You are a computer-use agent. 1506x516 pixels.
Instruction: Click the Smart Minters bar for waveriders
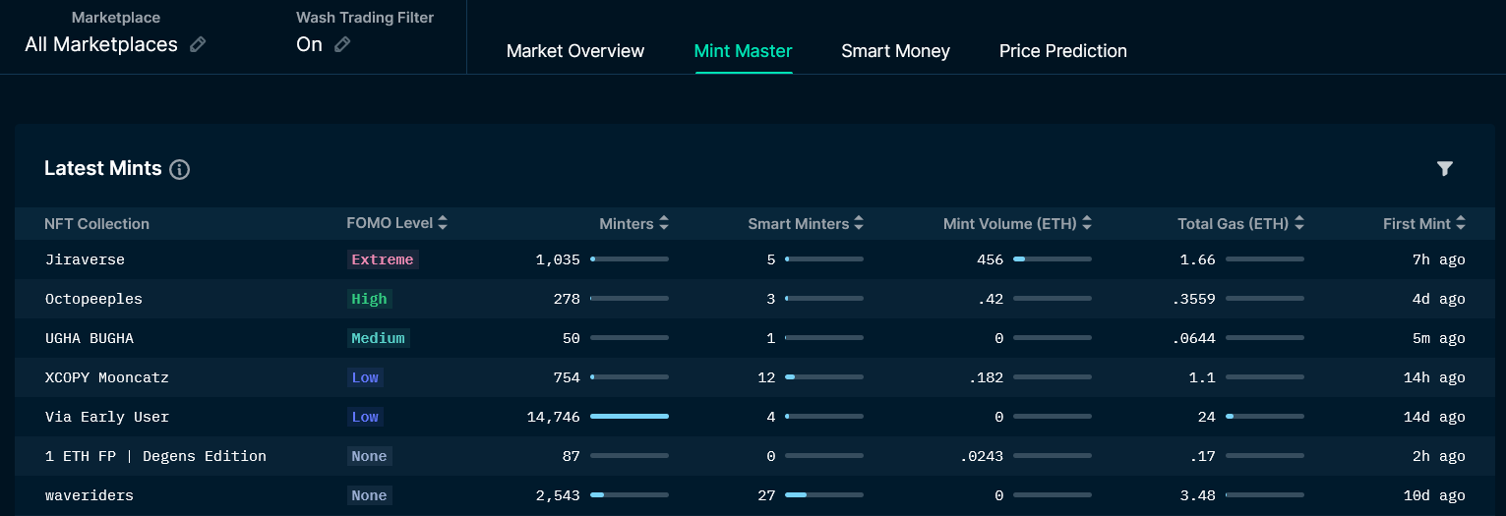(824, 495)
